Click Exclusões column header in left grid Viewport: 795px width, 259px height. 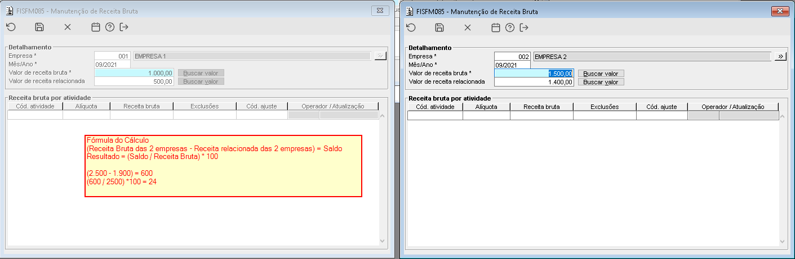[x=205, y=106]
